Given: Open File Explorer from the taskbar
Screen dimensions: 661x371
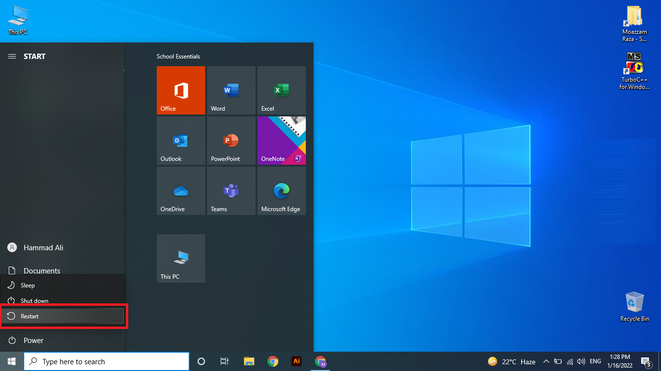Looking at the screenshot, I should [x=249, y=361].
